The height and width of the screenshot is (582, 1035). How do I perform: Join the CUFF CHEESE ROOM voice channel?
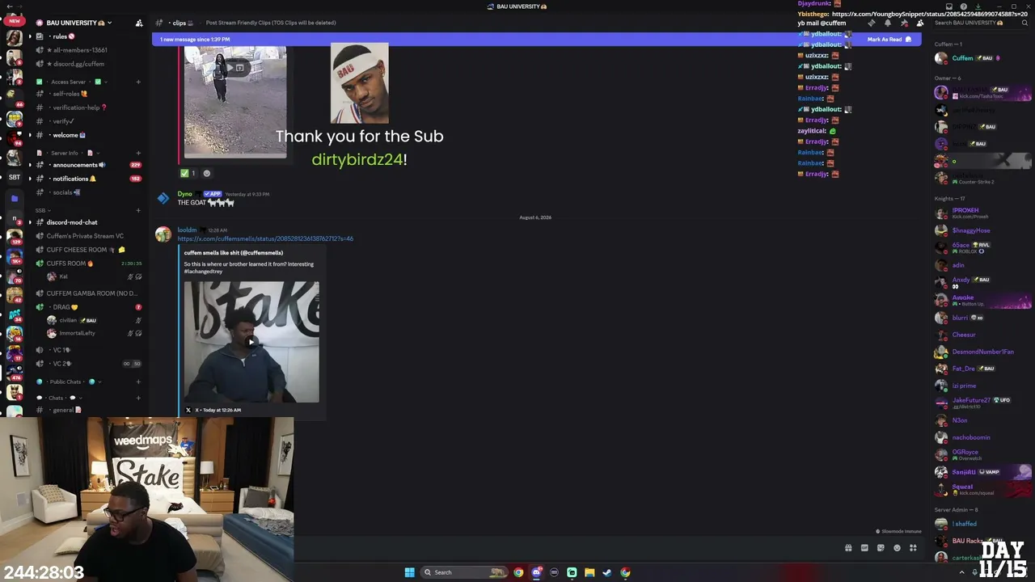tap(87, 250)
